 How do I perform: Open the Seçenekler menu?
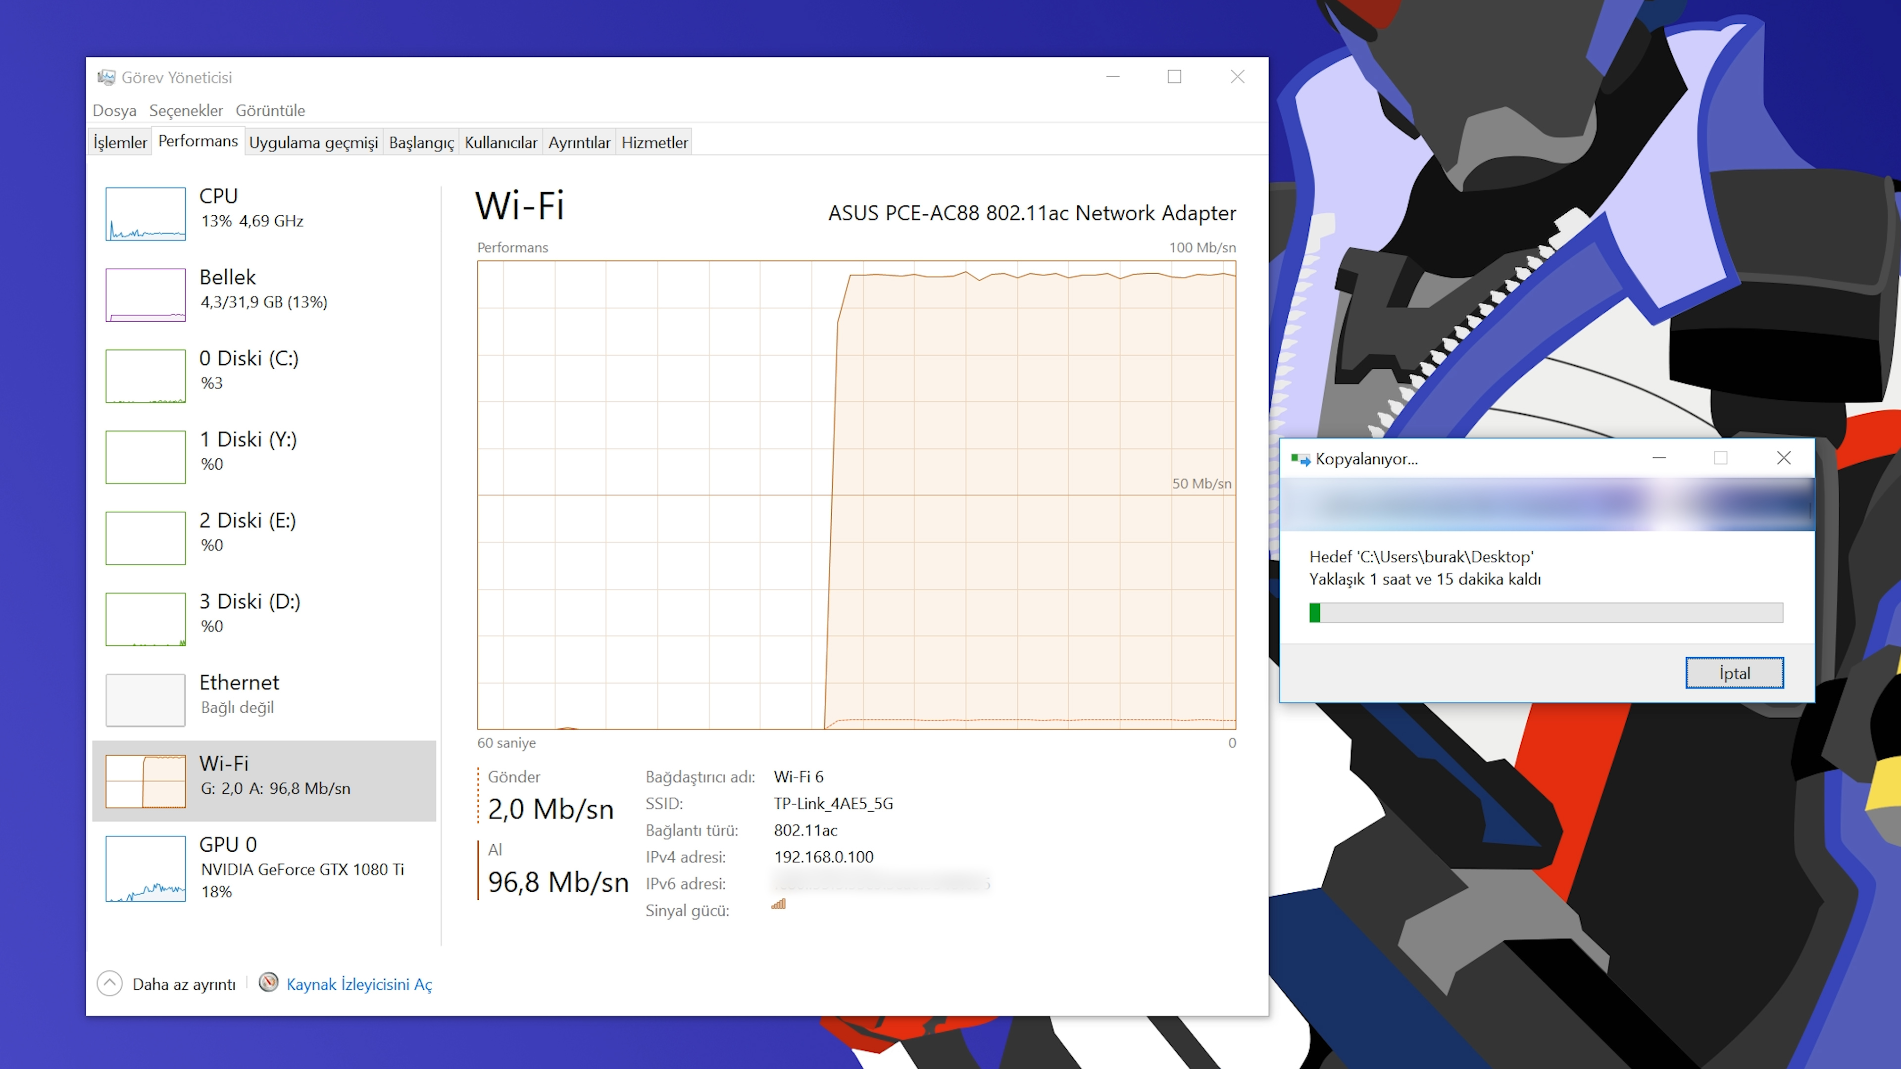click(186, 111)
